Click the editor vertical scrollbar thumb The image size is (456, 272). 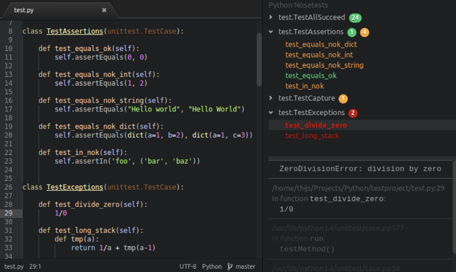coord(259,59)
